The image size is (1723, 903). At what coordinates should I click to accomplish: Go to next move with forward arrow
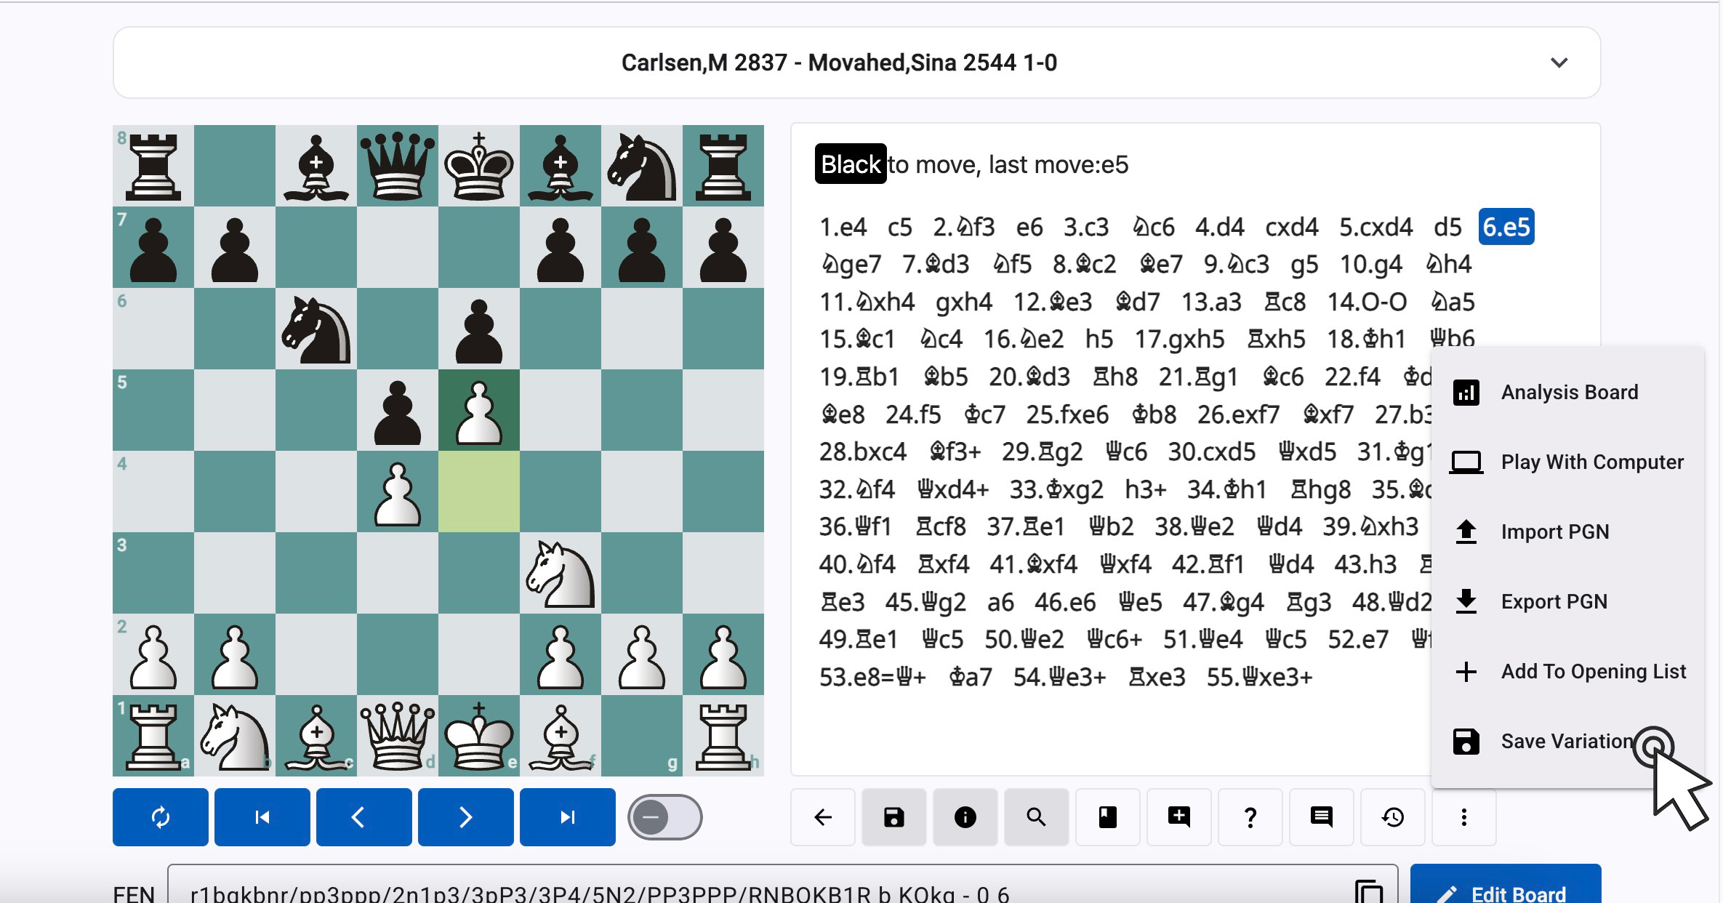465,817
